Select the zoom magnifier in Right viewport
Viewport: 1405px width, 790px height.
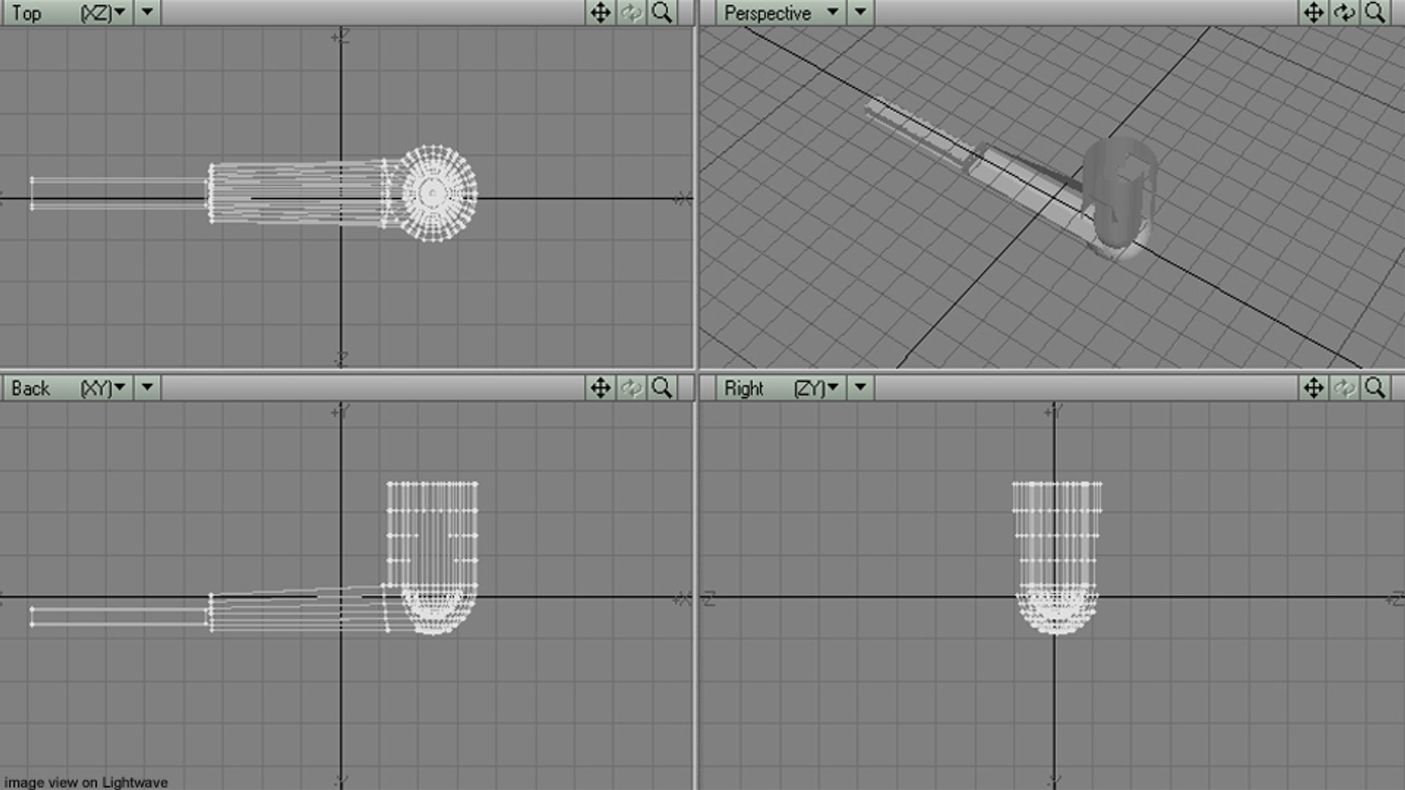click(x=1375, y=388)
